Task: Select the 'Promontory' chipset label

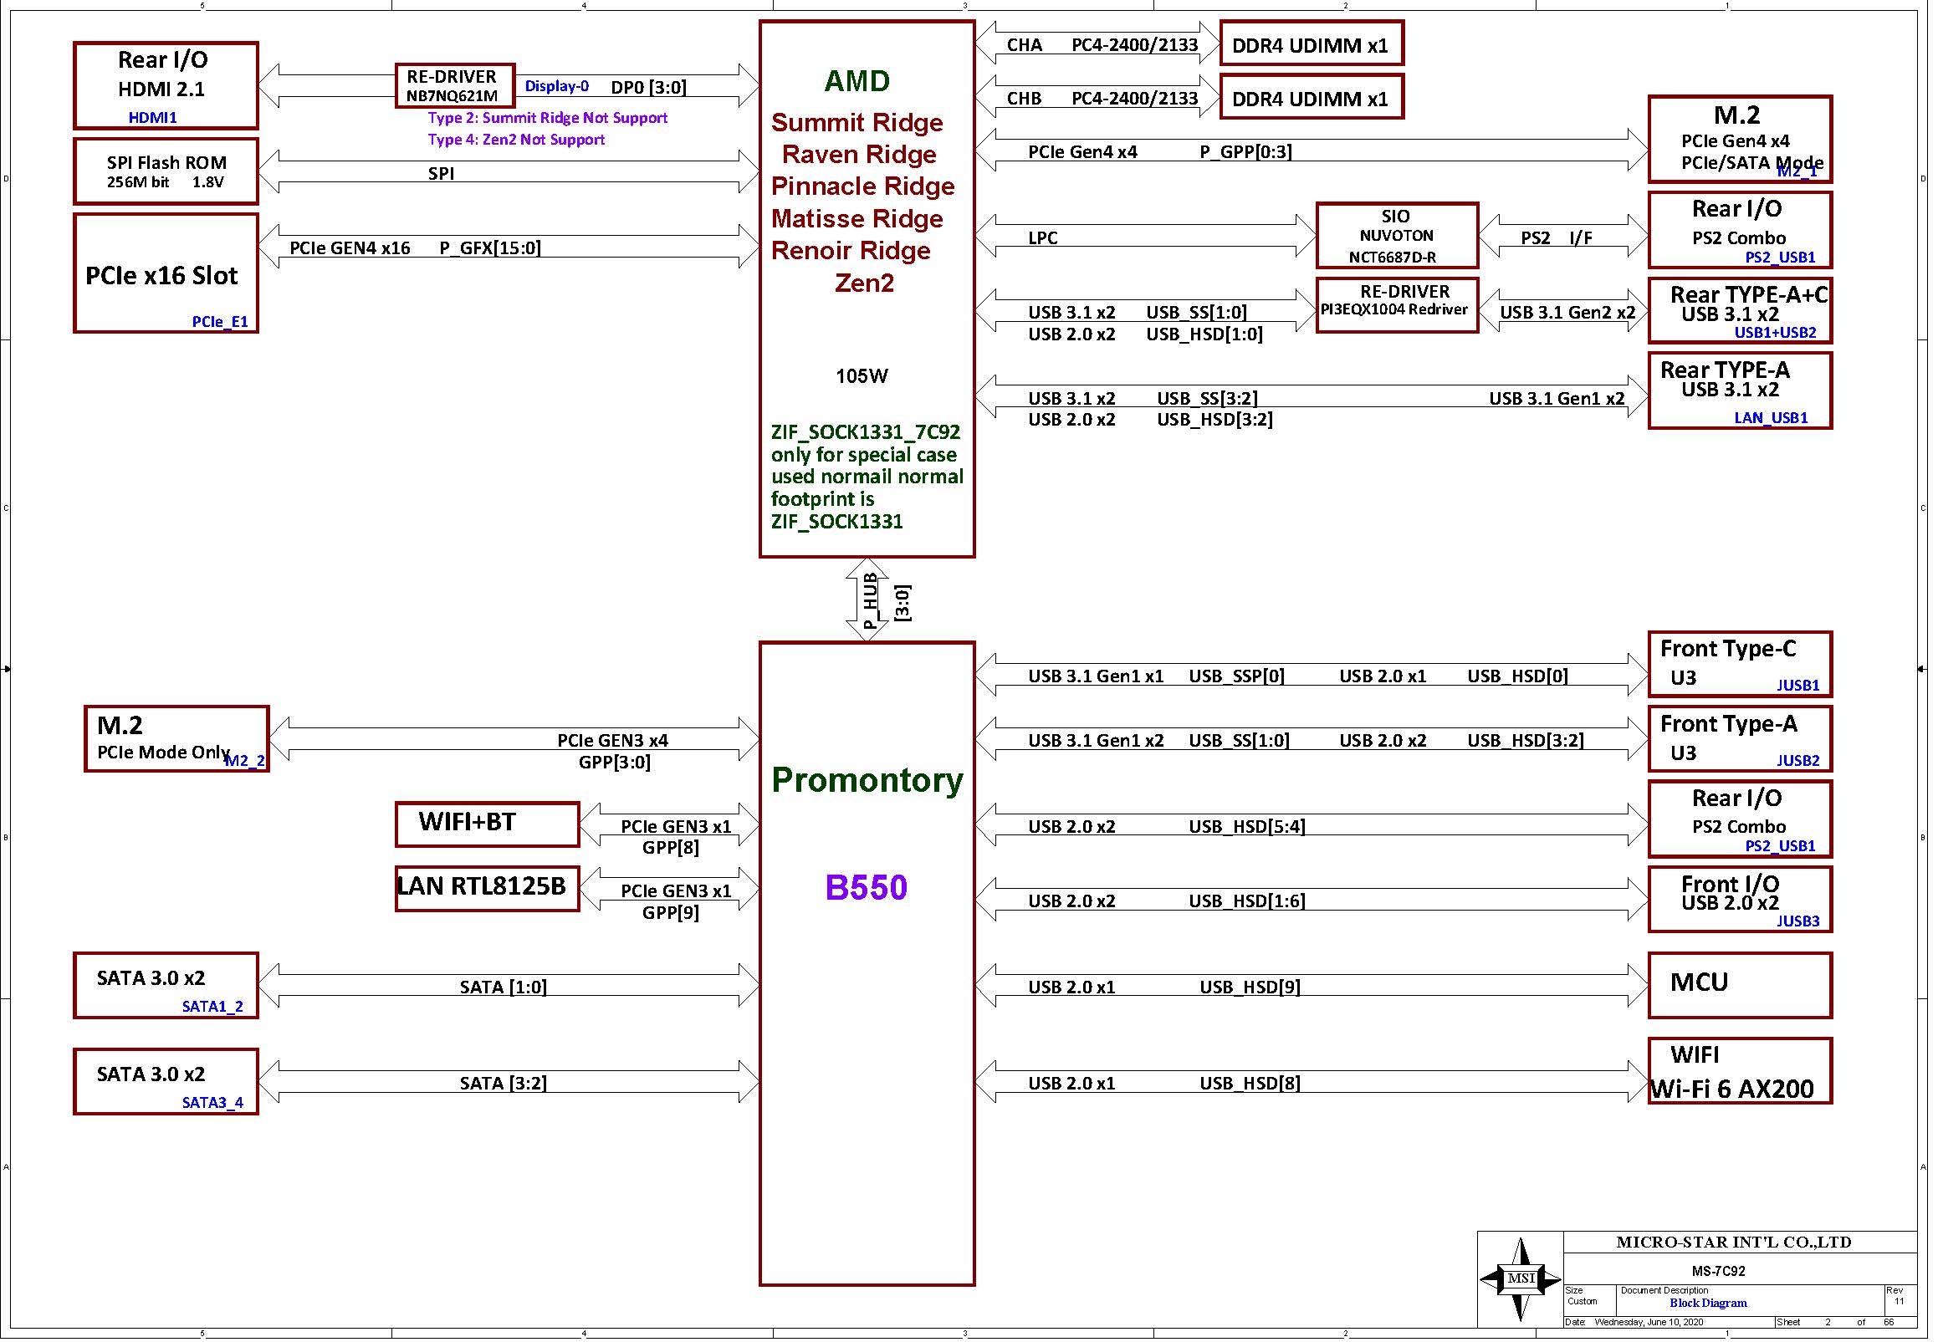Action: coord(867,780)
